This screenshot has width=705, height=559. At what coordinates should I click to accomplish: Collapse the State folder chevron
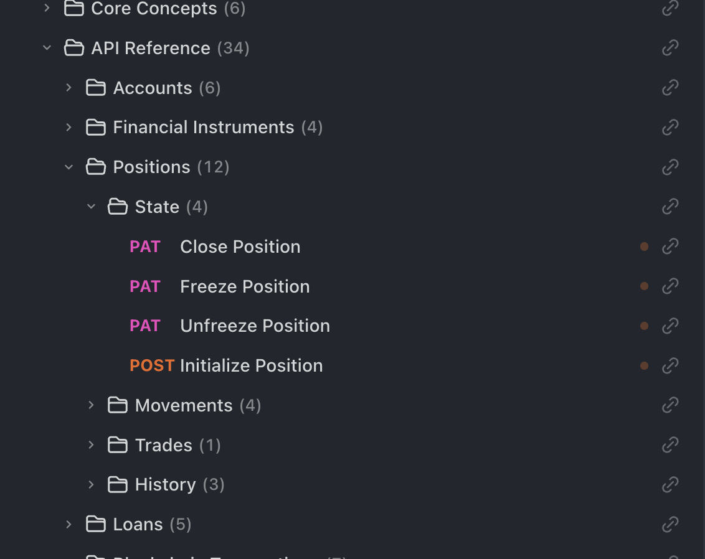[x=92, y=207]
